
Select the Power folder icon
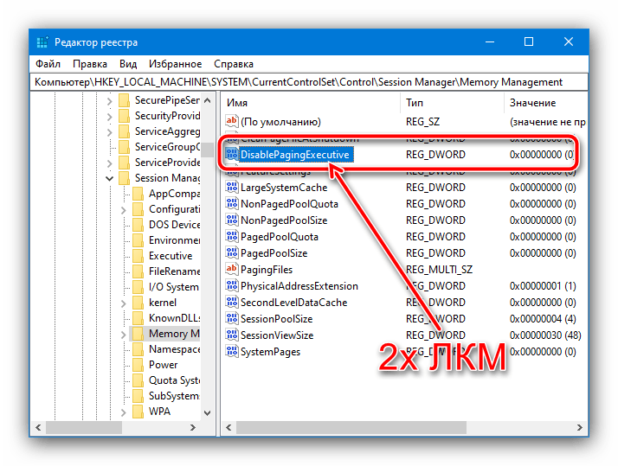138,365
